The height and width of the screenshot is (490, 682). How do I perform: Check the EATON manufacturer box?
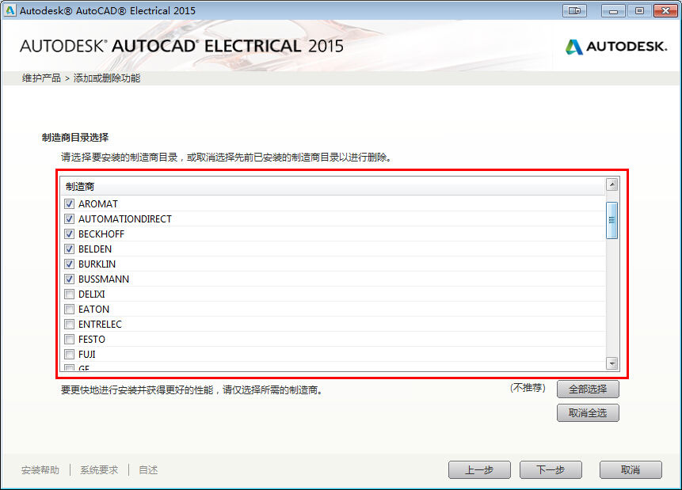(70, 310)
